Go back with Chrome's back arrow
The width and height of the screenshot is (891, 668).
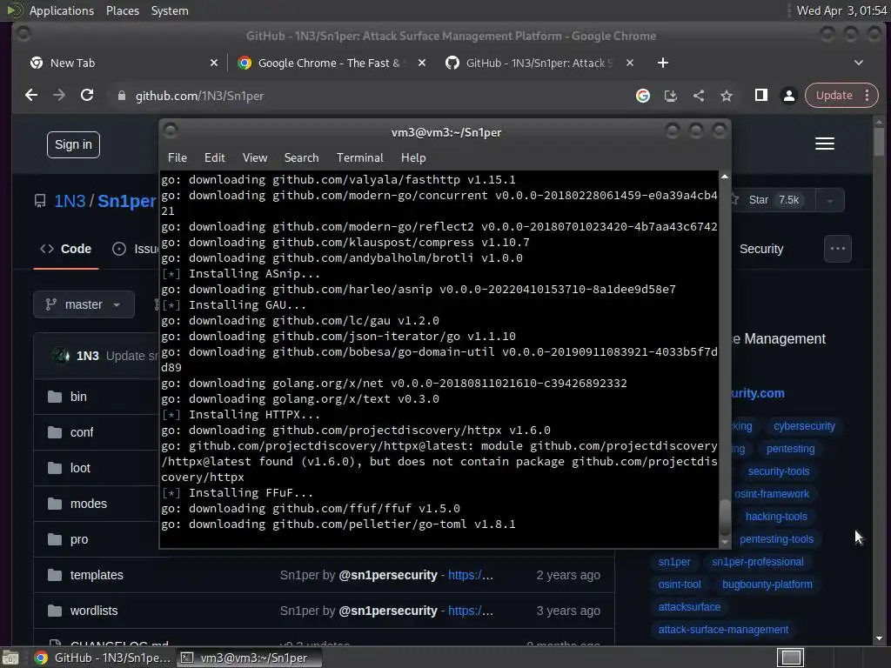pos(31,96)
